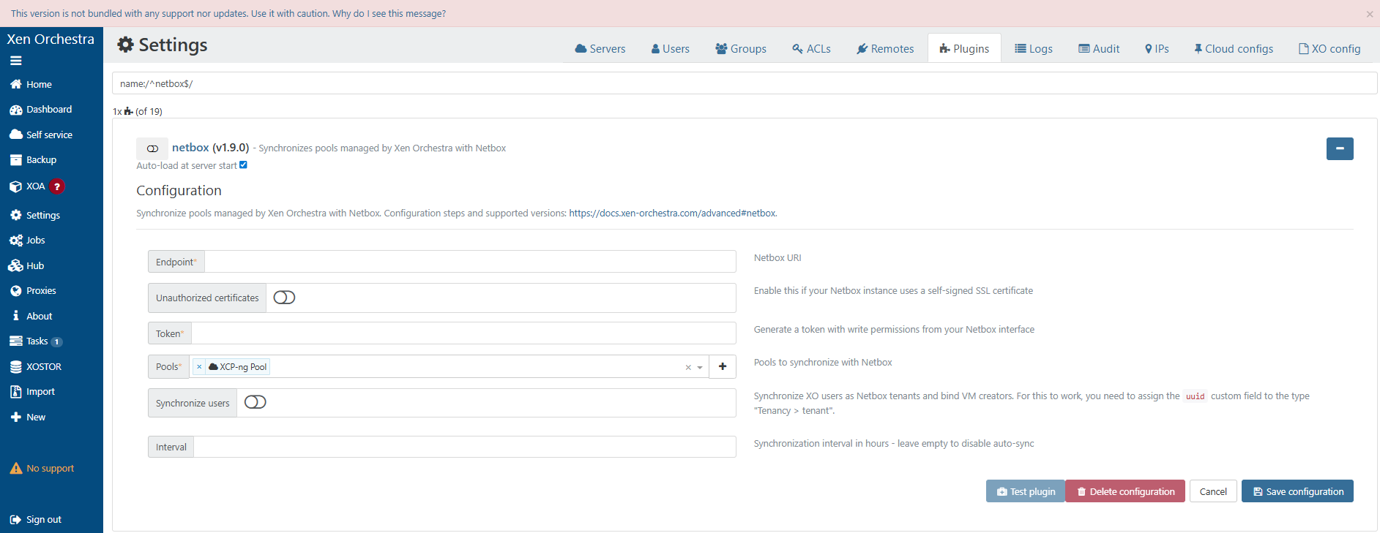Click 'Why do I see this message?' link
Screen dimensions: 1380x533
point(389,14)
